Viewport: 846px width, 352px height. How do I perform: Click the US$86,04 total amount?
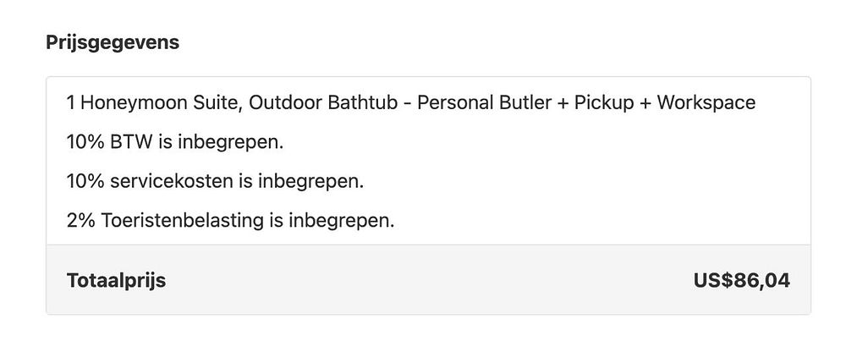click(742, 280)
